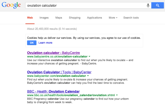This screenshot has width=165, height=105.
Task: Click inside the search query field
Action: coord(86,5)
